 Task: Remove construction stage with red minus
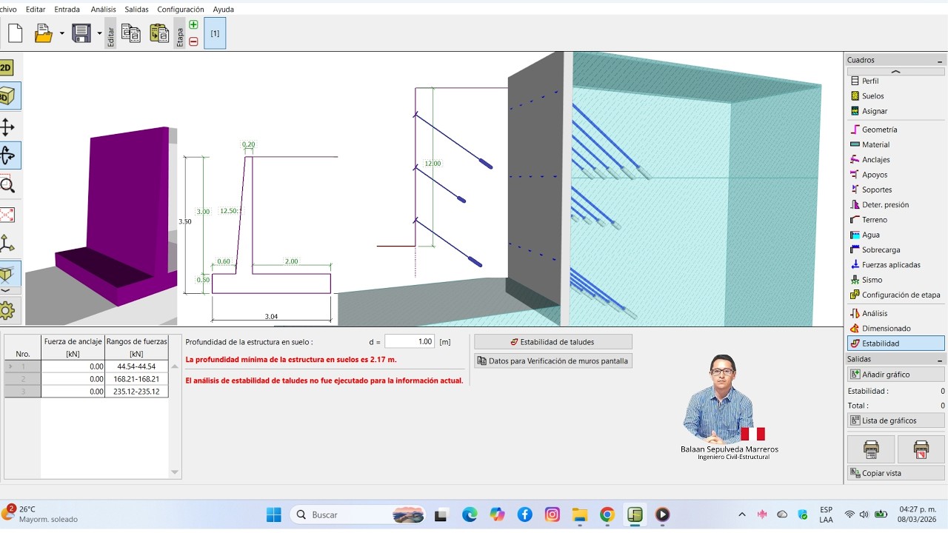pos(193,41)
